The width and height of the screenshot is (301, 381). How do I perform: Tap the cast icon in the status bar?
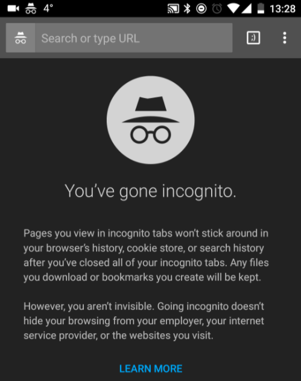point(173,8)
